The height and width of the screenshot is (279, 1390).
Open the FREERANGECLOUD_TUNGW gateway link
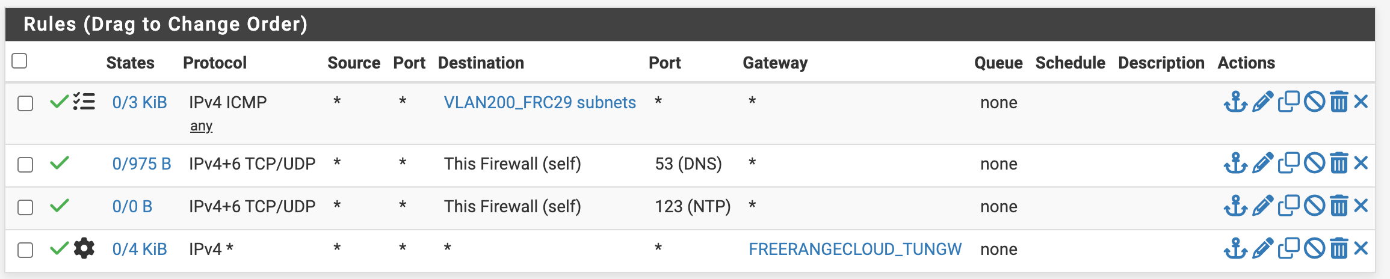pos(855,250)
